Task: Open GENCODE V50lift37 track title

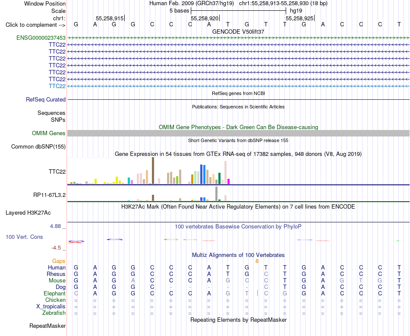Action: click(238, 32)
